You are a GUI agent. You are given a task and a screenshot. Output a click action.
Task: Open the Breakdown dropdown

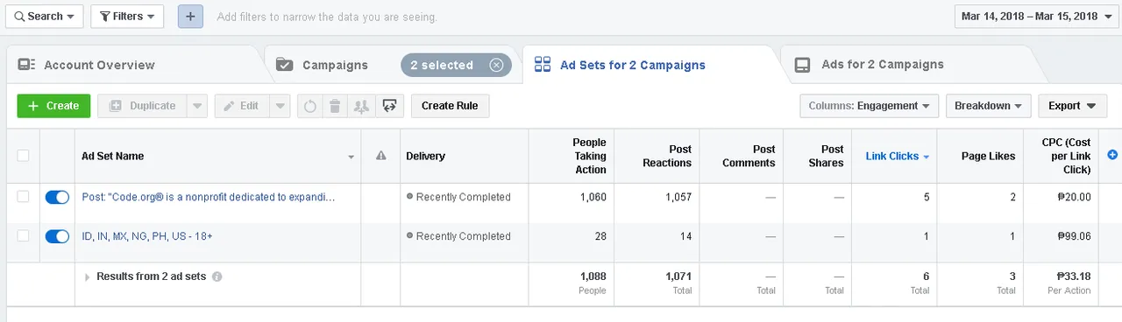988,106
